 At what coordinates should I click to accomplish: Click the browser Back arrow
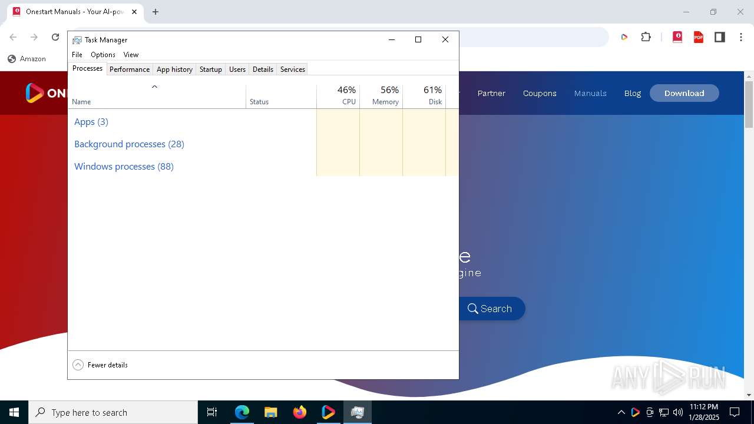click(13, 37)
